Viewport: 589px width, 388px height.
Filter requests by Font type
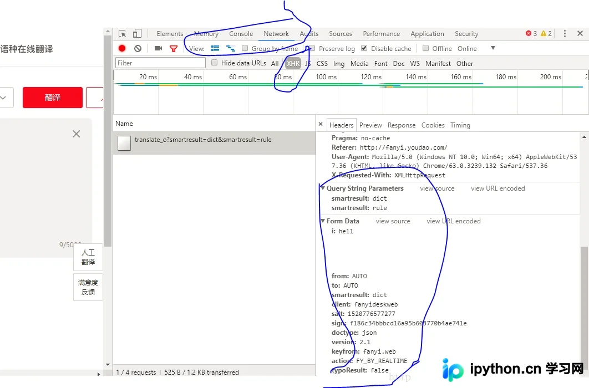click(x=380, y=63)
